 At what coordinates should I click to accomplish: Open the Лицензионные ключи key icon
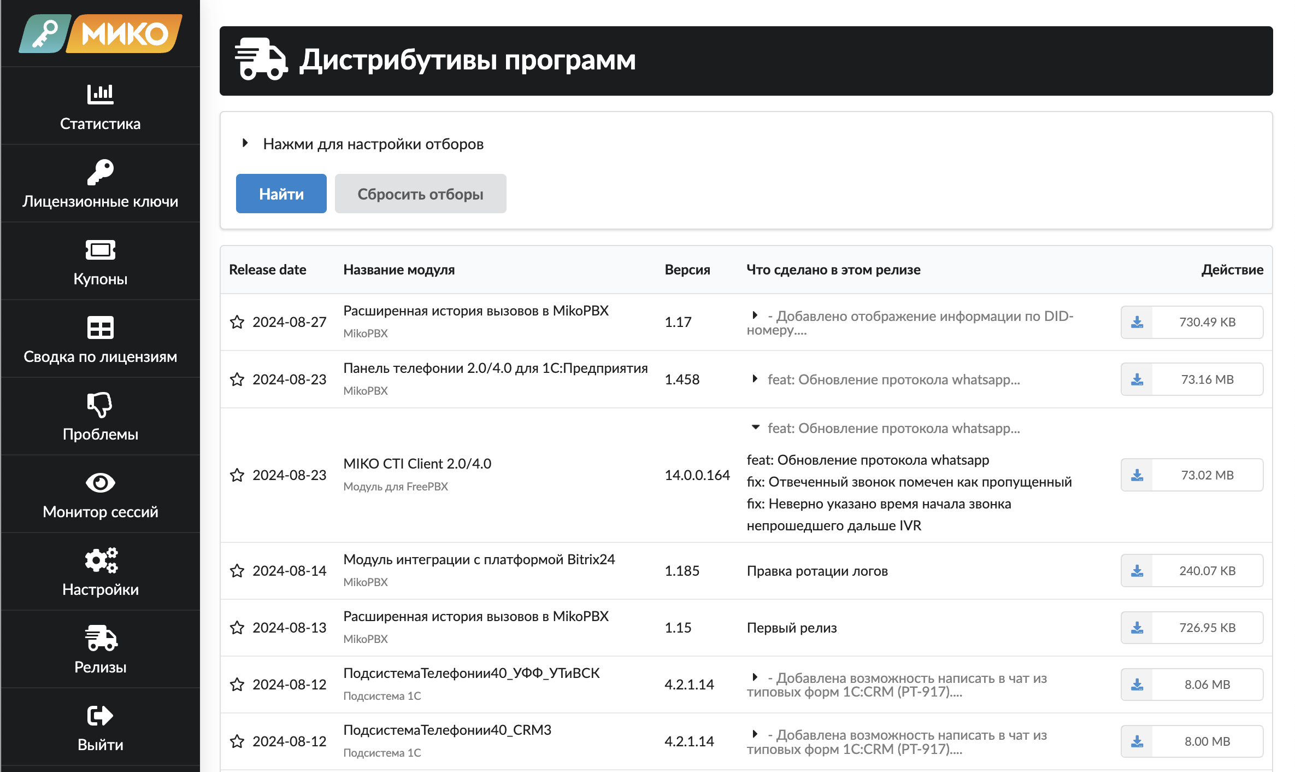point(101,172)
